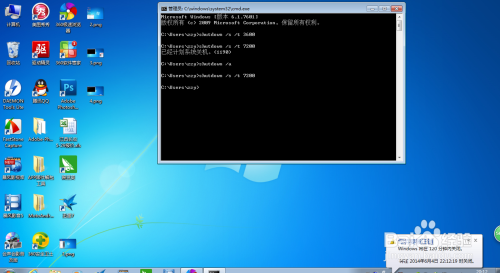Viewport: 500px width, 273px height.
Task: Select the 4.png file on desktop
Action: point(95,94)
